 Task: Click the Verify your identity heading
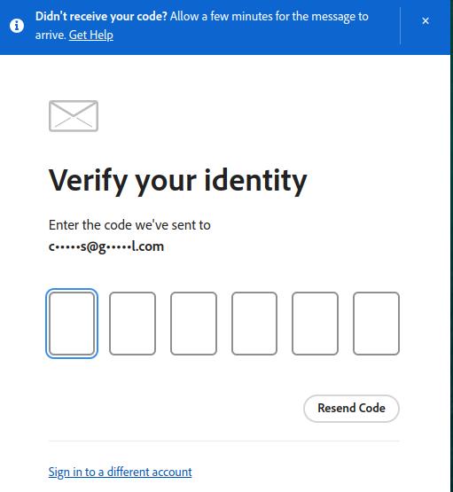coord(178,181)
